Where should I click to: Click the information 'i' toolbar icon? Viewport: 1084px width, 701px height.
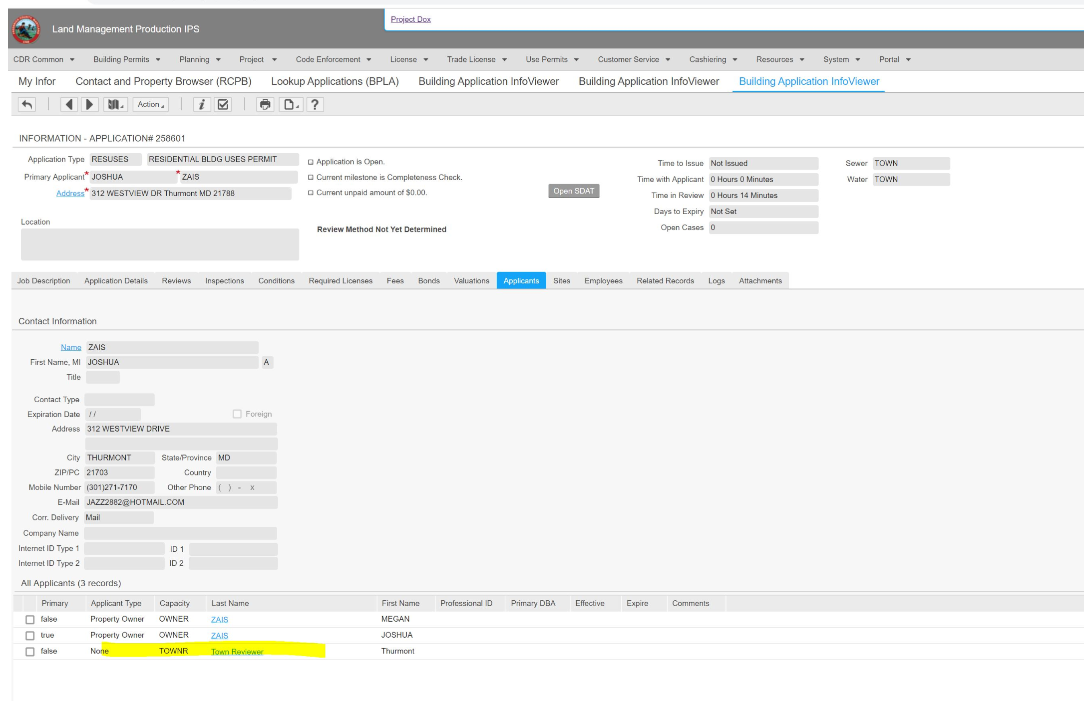pos(202,104)
